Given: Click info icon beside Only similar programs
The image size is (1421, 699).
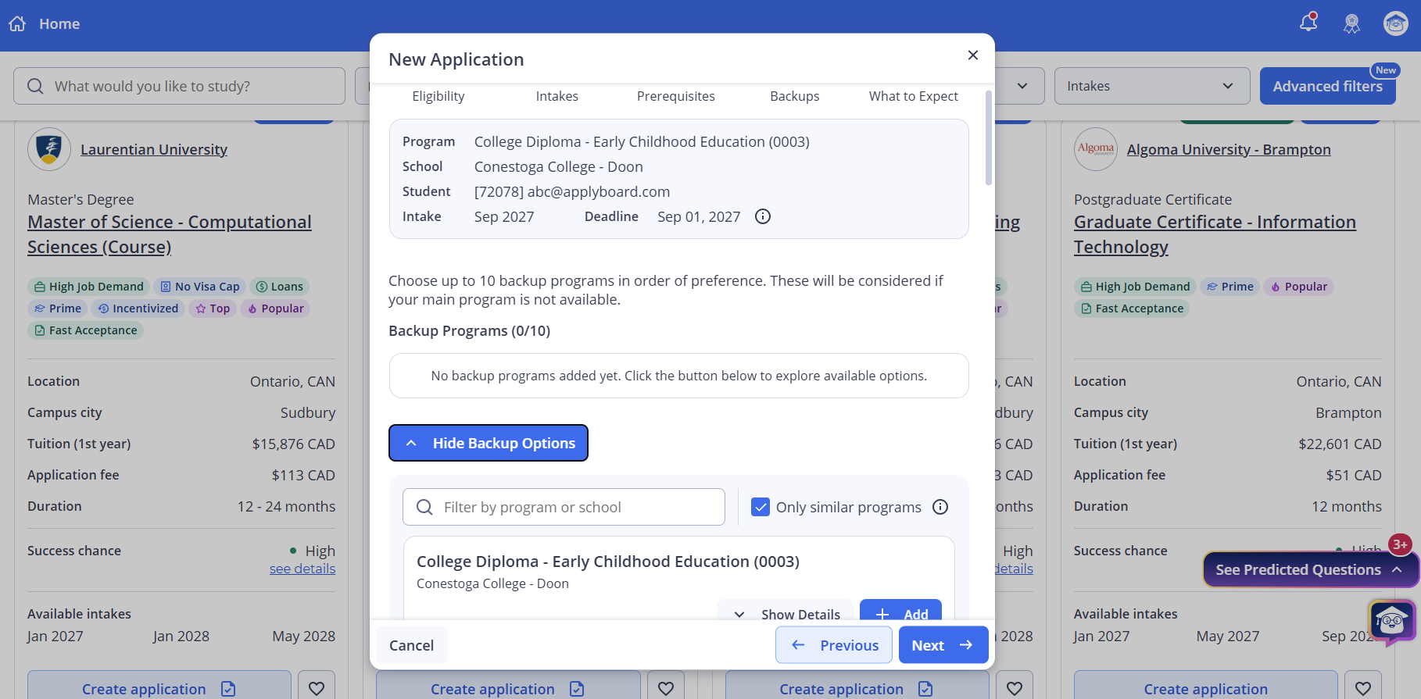Looking at the screenshot, I should click(940, 507).
